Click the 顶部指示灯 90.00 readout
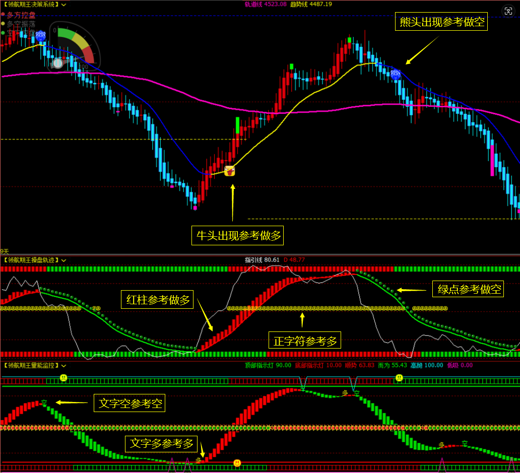Viewport: 520px width, 473px height. click(268, 366)
